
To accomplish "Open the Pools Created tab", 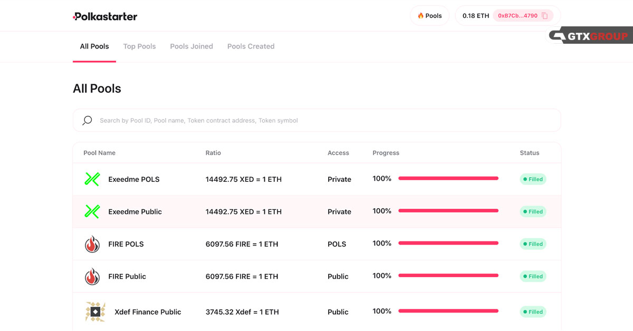I will tap(251, 46).
